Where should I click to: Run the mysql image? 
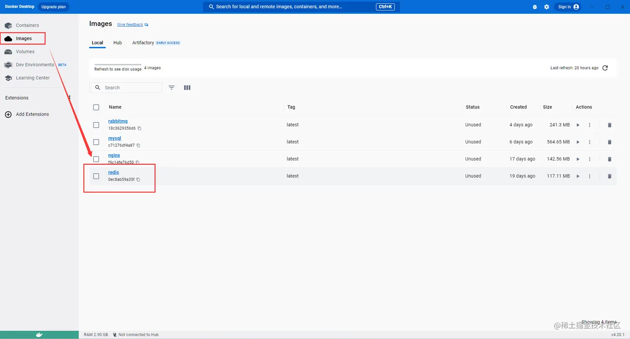click(578, 142)
